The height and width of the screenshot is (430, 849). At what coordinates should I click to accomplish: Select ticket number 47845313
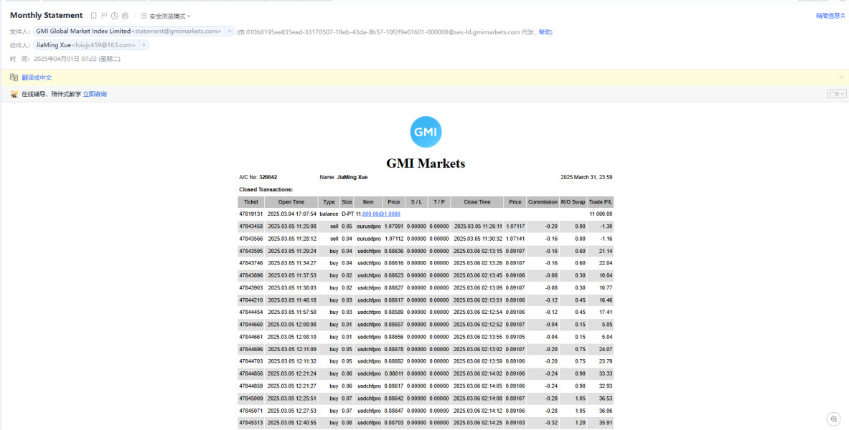[x=250, y=423]
